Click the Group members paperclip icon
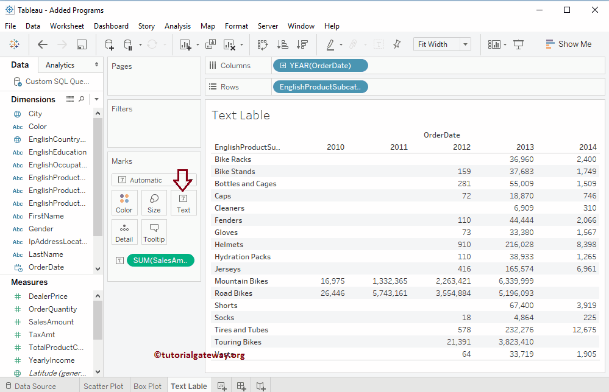Viewport: 609px width, 392px height. (x=353, y=44)
